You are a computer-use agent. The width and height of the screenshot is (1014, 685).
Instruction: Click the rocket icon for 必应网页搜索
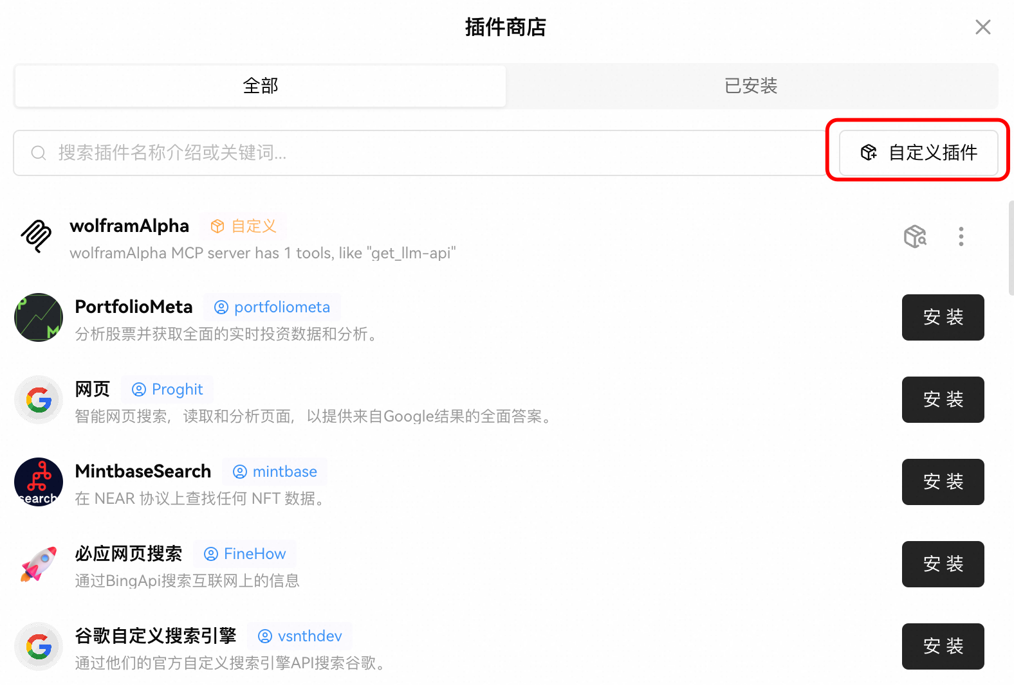click(39, 564)
